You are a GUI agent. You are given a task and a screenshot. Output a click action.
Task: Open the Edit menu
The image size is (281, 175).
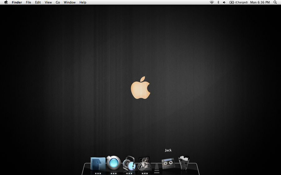pyautogui.click(x=38, y=2)
